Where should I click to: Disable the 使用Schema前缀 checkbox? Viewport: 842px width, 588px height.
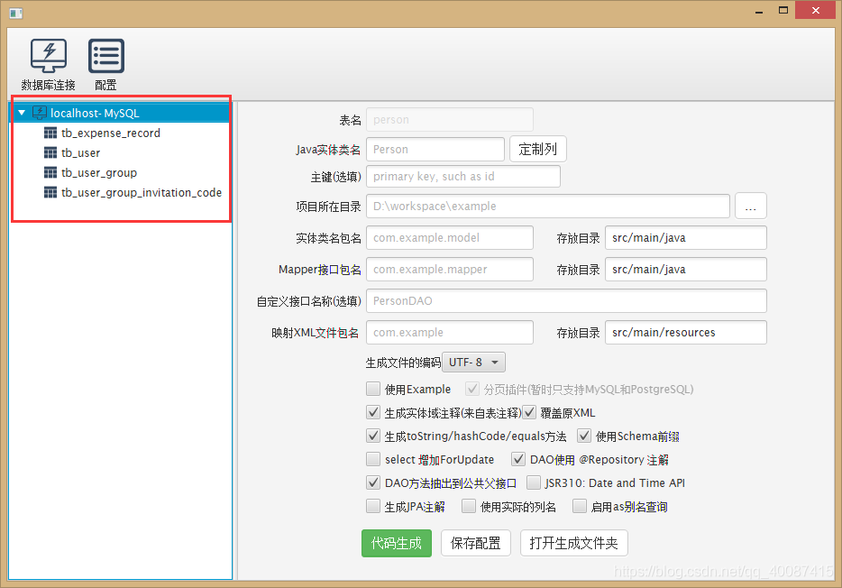coord(584,436)
